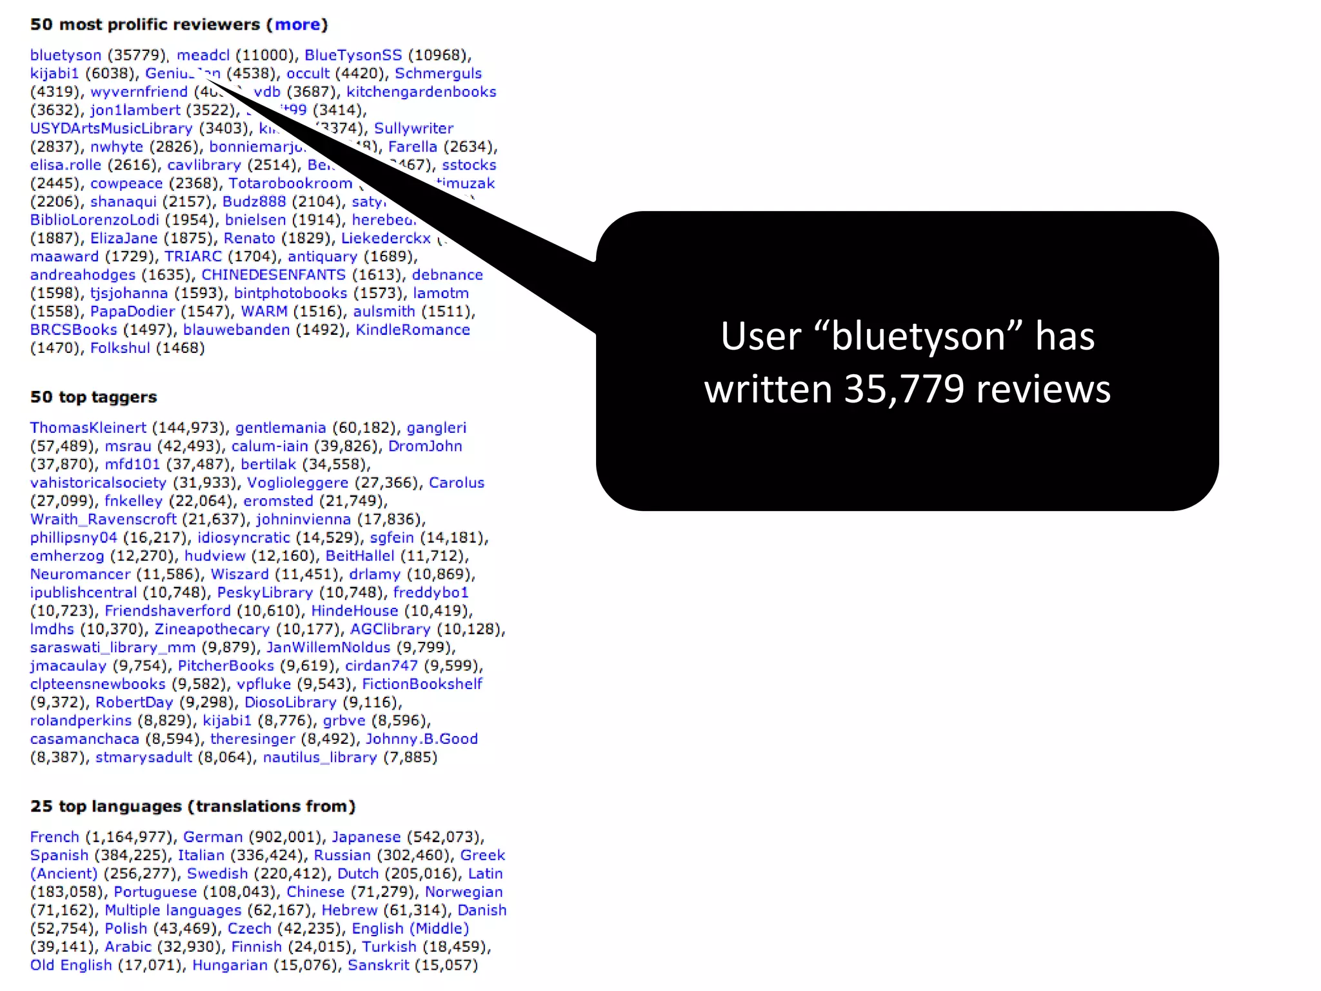Click the Sanskrit language link
This screenshot has height=991, width=1321.
coord(378,965)
